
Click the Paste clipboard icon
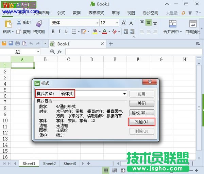click(x=8, y=24)
